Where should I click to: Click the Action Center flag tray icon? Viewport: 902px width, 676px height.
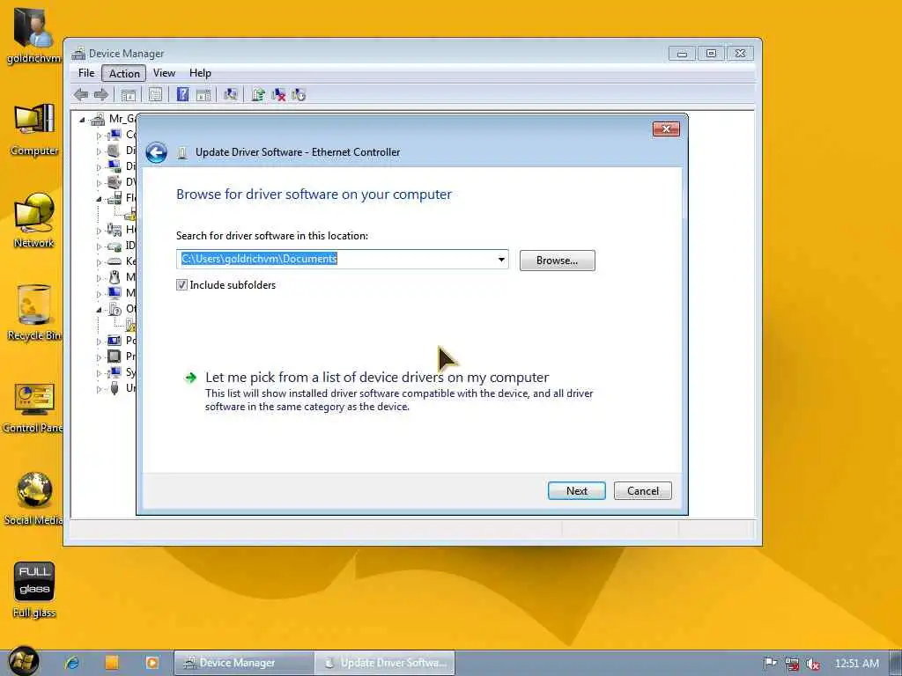pos(770,664)
